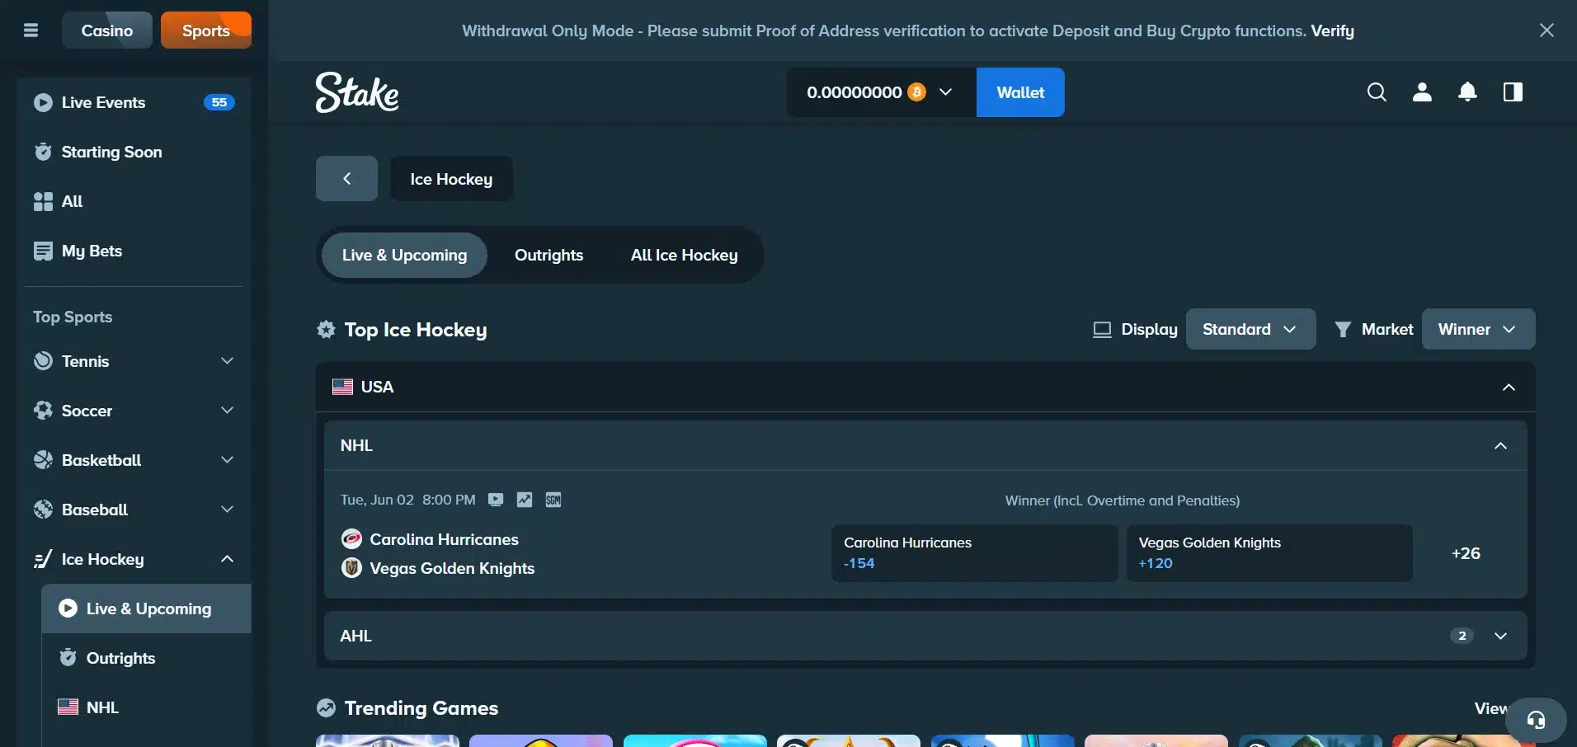Collapse the USA section chevron
The width and height of the screenshot is (1577, 747).
pos(1509,387)
